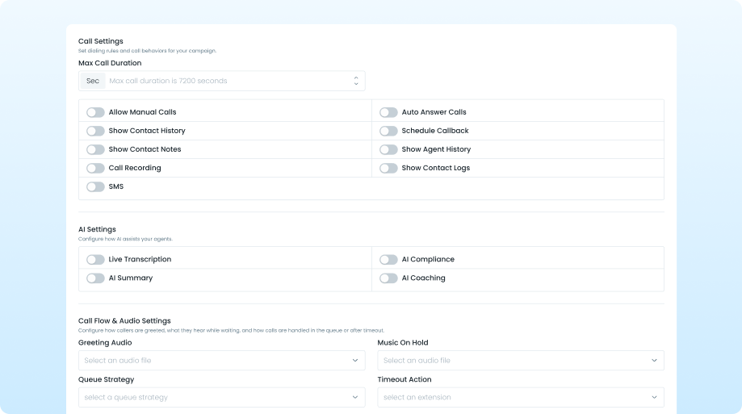
Task: Enable Call Recording toggle
Action: pyautogui.click(x=95, y=168)
